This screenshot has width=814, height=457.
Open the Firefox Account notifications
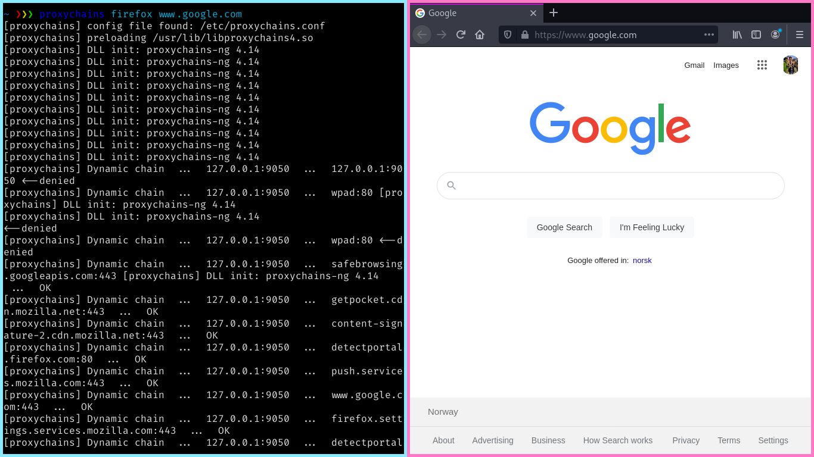(775, 35)
